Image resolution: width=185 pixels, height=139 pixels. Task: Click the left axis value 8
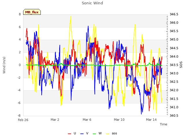[20, 14]
